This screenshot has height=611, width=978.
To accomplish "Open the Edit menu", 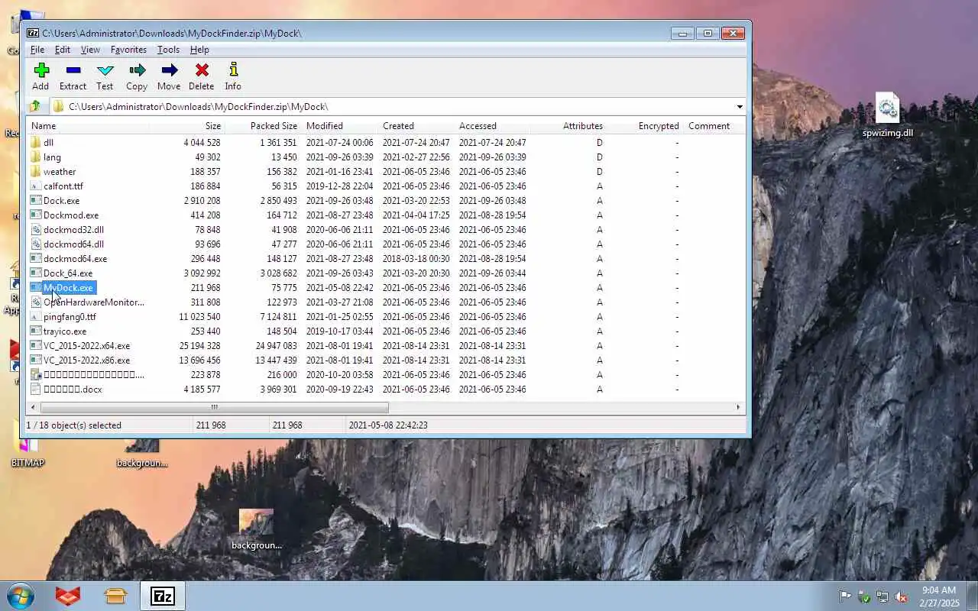I will point(63,50).
